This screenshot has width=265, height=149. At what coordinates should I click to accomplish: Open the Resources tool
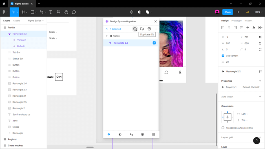[x=59, y=12]
